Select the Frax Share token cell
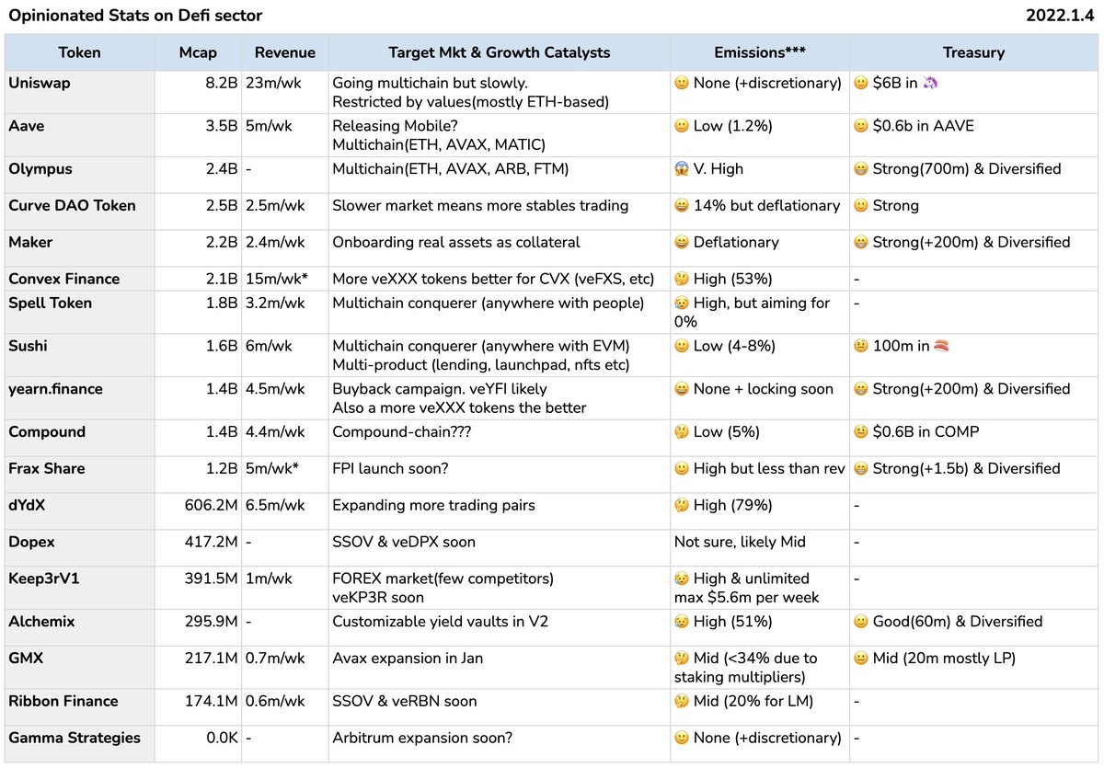Viewport: 1104px width, 768px height. pos(79,474)
